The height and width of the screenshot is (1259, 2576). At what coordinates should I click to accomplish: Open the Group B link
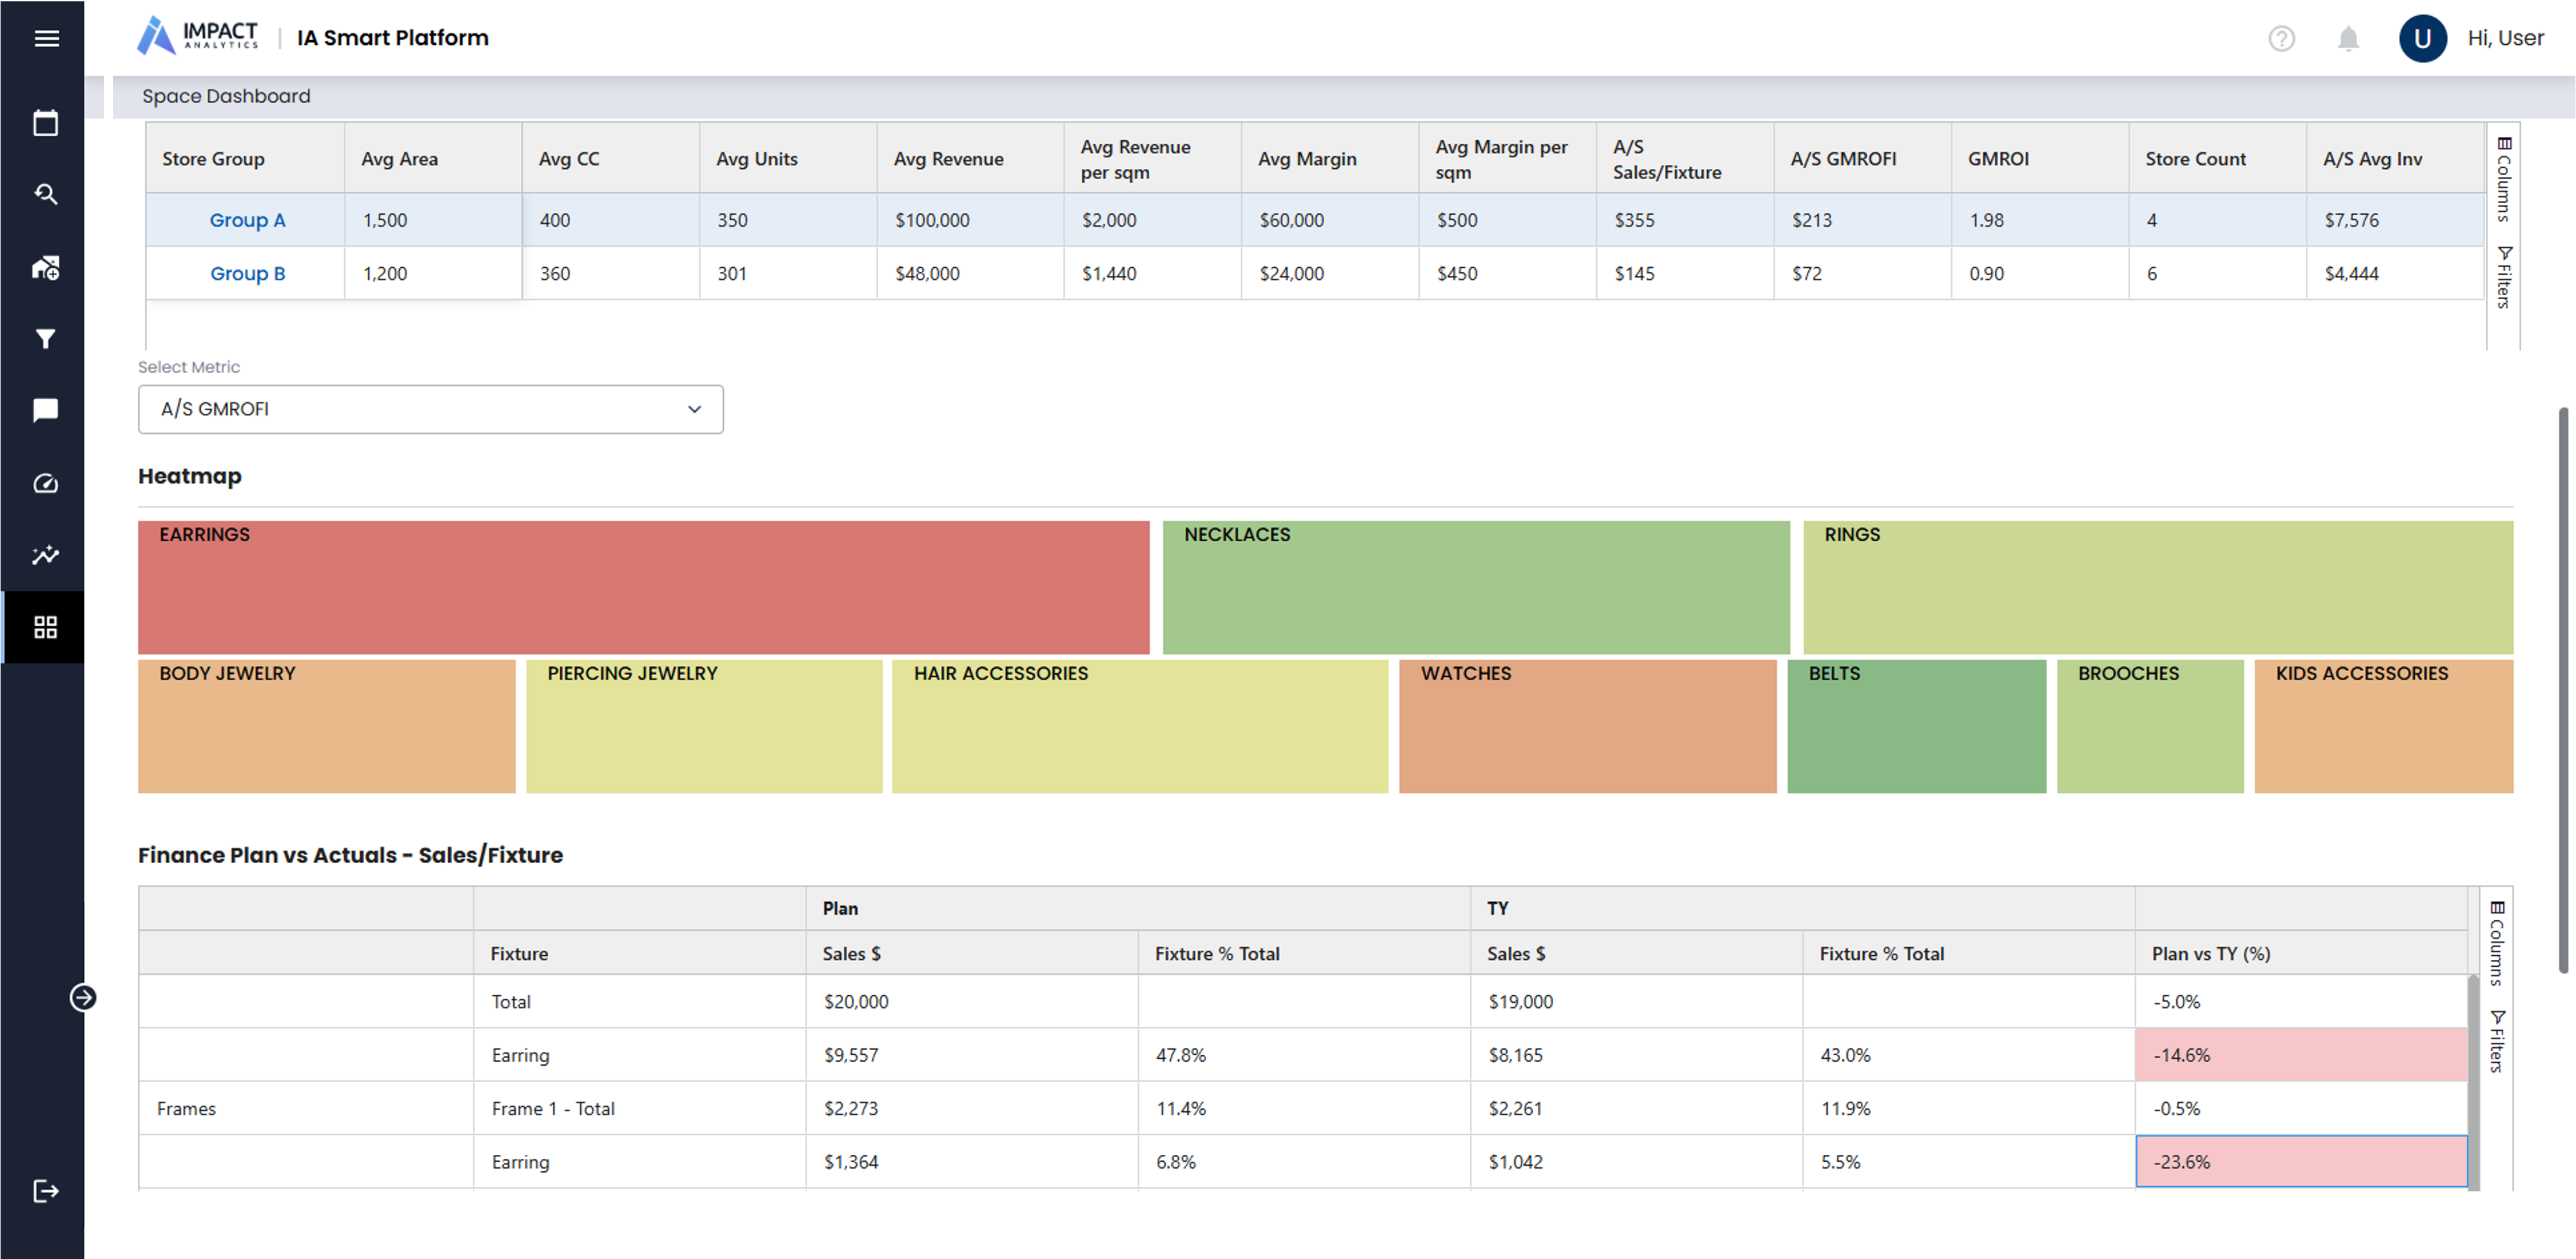coord(247,273)
